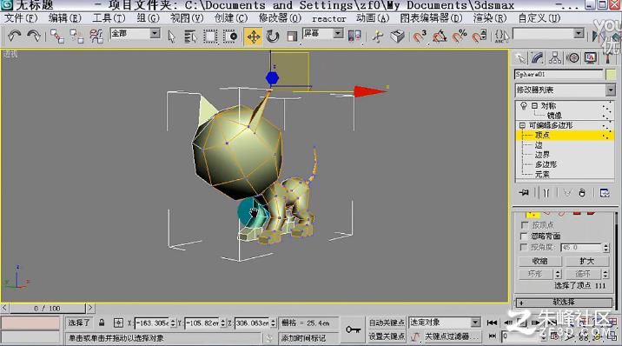This screenshot has width=622, height=346.
Task: Click the 扩大 button
Action: 586,261
